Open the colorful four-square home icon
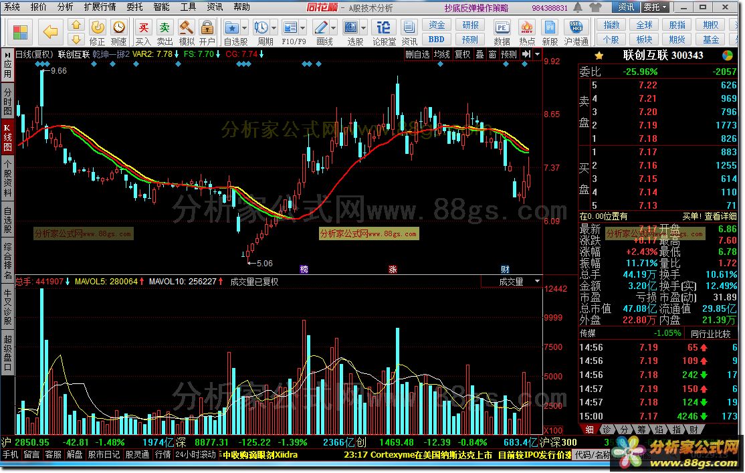Screen dimensions: 745x473 pos(21,32)
